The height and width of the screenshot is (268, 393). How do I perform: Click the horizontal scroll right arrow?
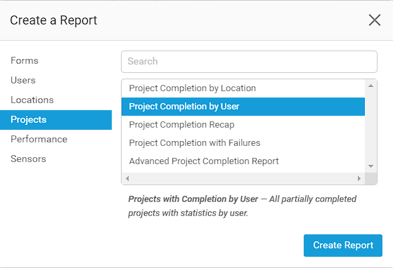[359, 178]
